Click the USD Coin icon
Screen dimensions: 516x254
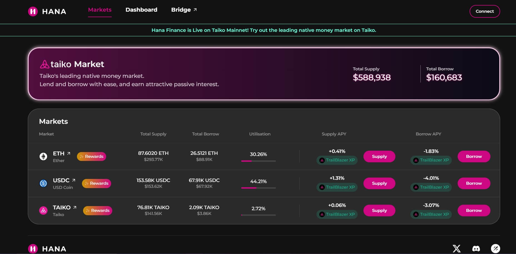click(43, 183)
